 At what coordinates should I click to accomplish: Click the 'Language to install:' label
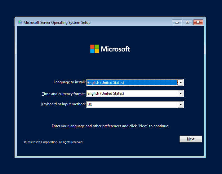tap(69, 82)
